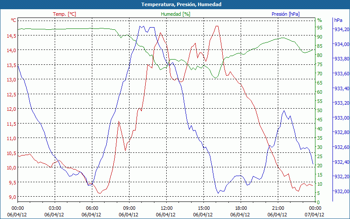Select the green 'Humedad [%]' legend label
The image size is (350, 219).
click(x=176, y=14)
